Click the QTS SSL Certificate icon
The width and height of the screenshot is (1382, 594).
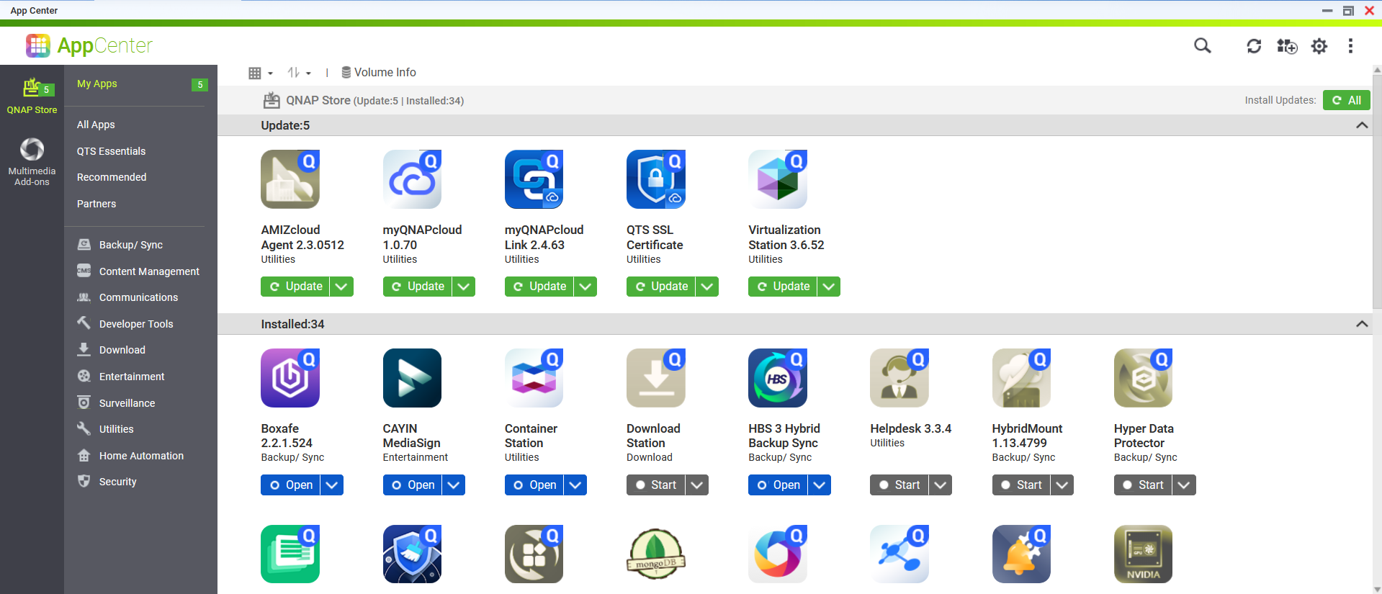coord(655,179)
